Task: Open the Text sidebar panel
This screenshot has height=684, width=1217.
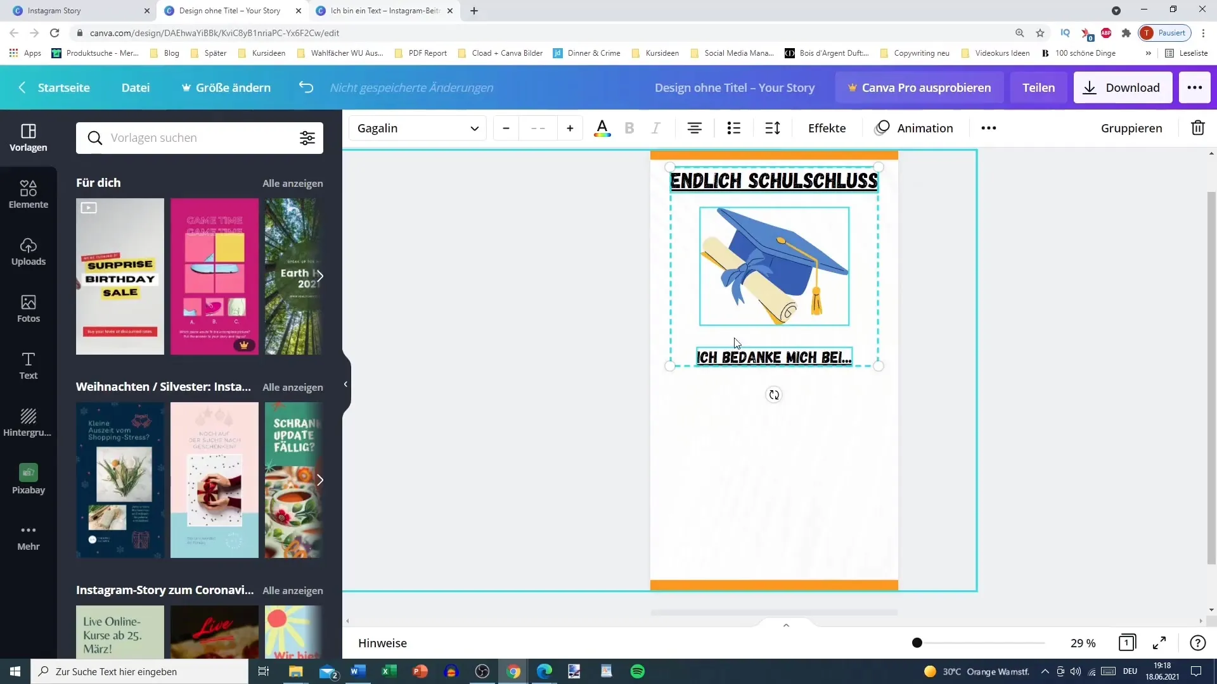Action: tap(29, 365)
